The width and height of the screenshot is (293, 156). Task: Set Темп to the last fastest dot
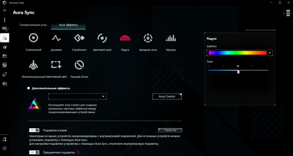point(267,66)
